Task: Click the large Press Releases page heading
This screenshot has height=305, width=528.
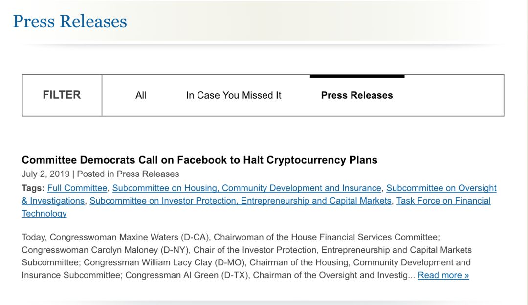Action: pos(70,21)
